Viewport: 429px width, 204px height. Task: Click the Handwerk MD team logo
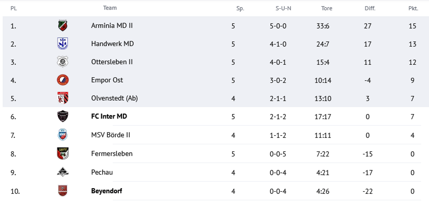coord(63,44)
